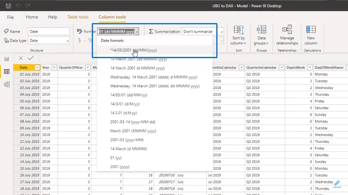Commit formula with the checkmark icon
The image size is (348, 195).
(x=31, y=58)
